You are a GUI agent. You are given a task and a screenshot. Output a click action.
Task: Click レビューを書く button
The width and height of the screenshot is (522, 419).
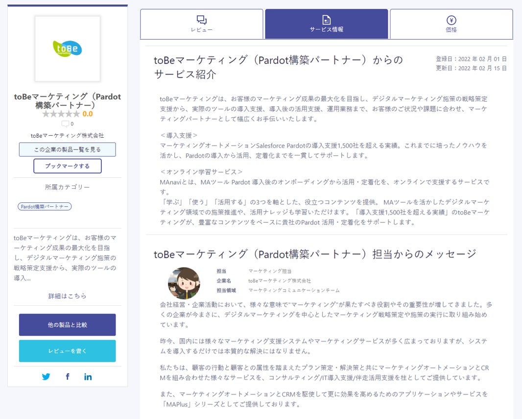tap(67, 351)
